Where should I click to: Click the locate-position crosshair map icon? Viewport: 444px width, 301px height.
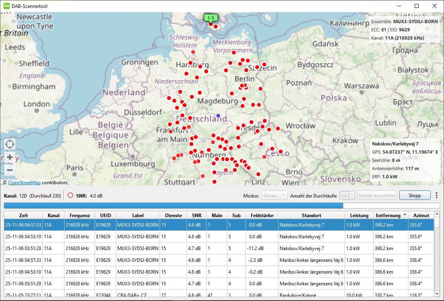pos(10,144)
